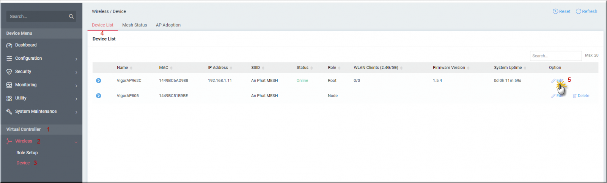Click the Dashboard gauge icon
607x183 pixels.
(x=9, y=45)
